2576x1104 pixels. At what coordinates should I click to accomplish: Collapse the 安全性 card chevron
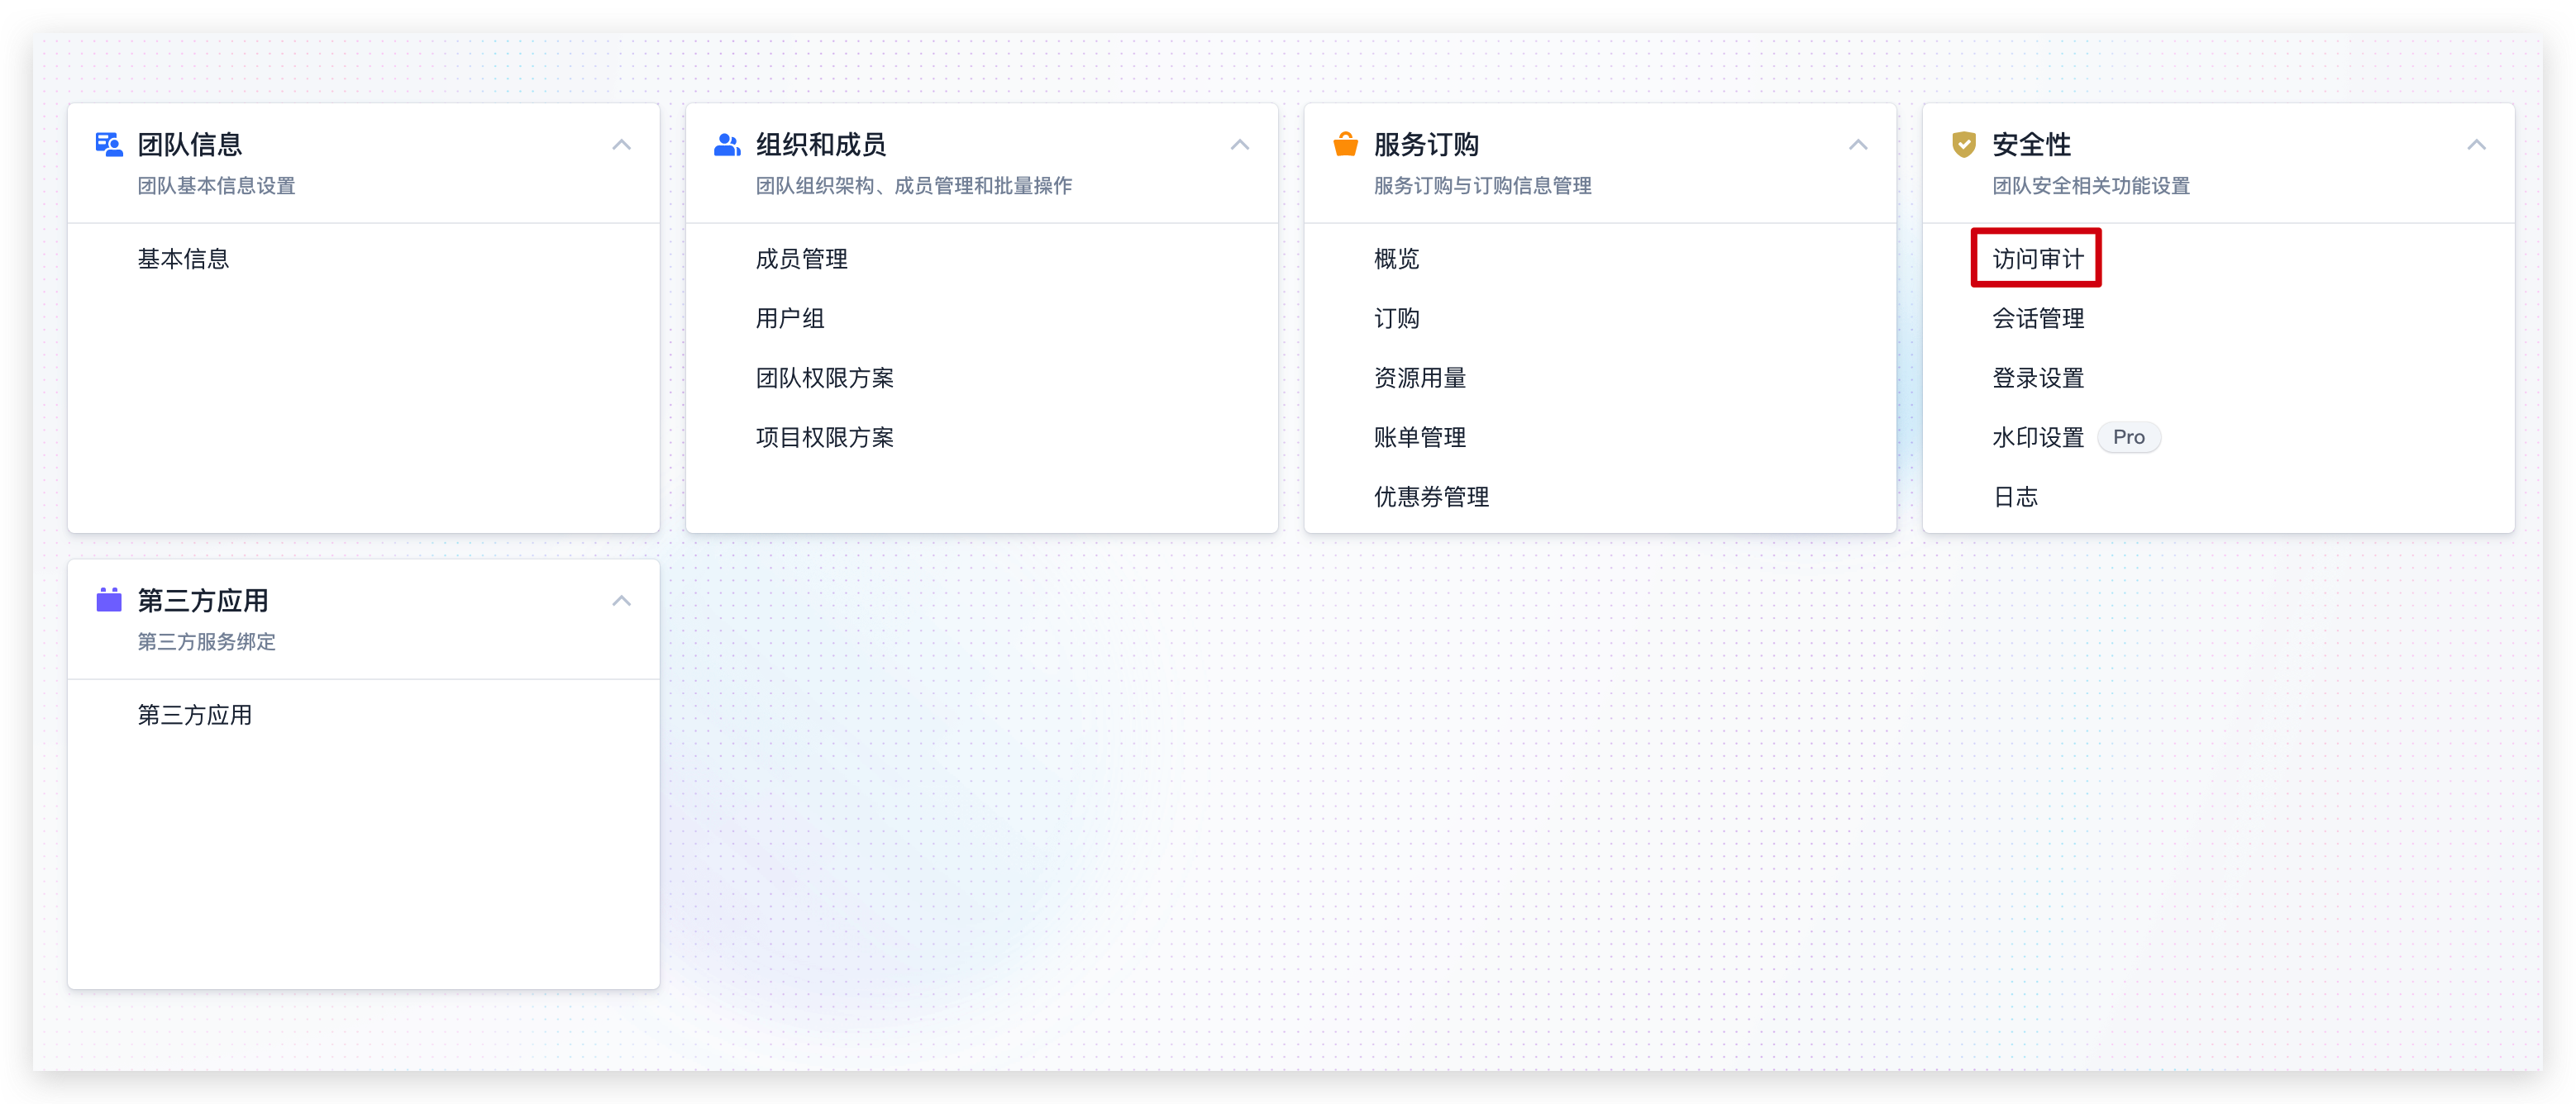pos(2476,145)
